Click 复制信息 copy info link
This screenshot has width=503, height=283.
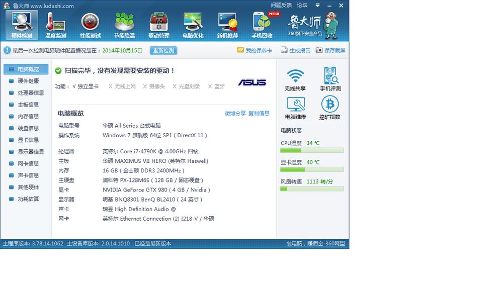259,113
